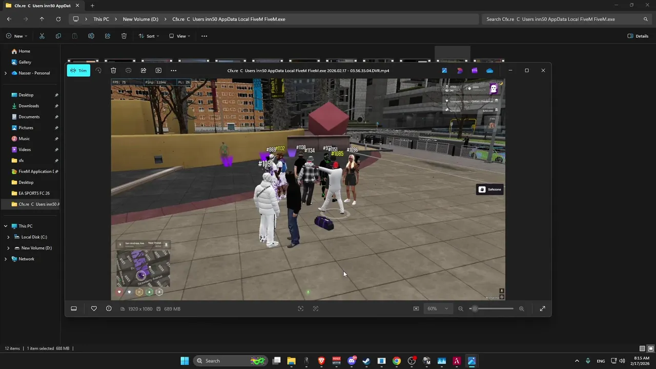This screenshot has height=369, width=656.
Task: Show file info with the circled i icon
Action: (109, 309)
